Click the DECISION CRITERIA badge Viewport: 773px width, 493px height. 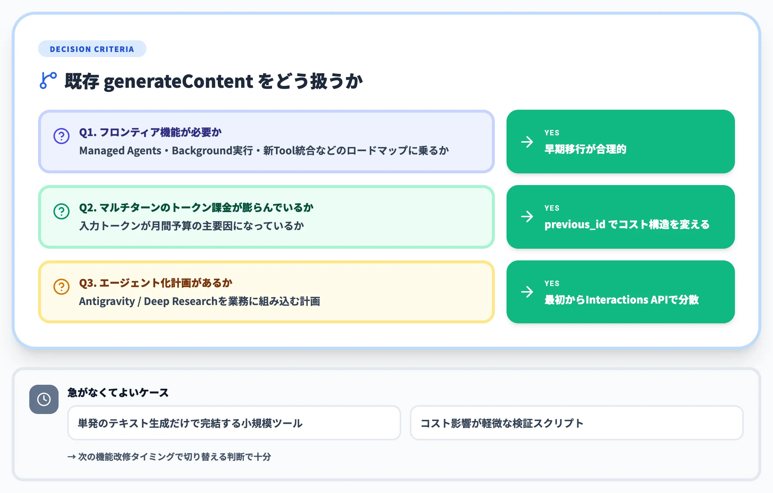92,49
